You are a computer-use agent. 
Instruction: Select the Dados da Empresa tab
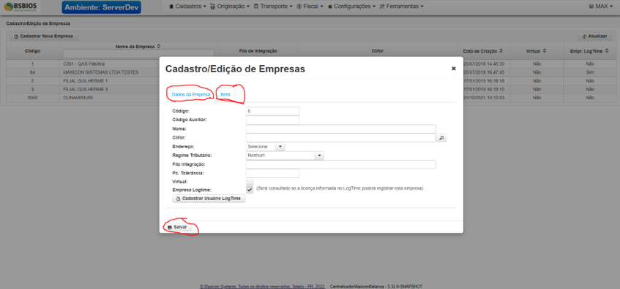(191, 95)
